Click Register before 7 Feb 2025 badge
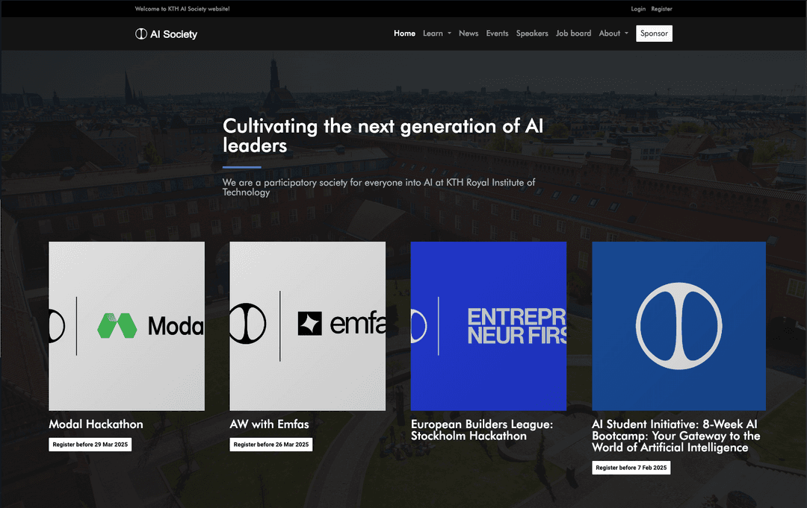Viewport: 807px width, 508px height. tap(631, 468)
